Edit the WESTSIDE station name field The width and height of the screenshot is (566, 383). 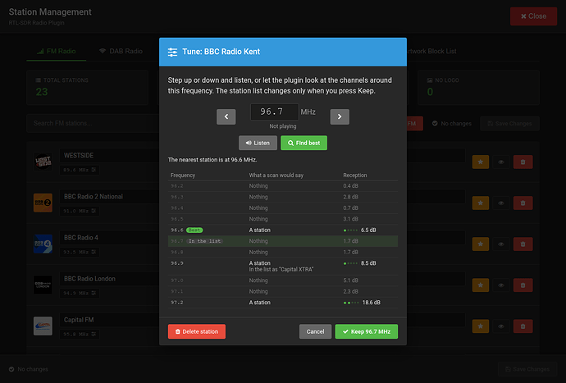[109, 156]
